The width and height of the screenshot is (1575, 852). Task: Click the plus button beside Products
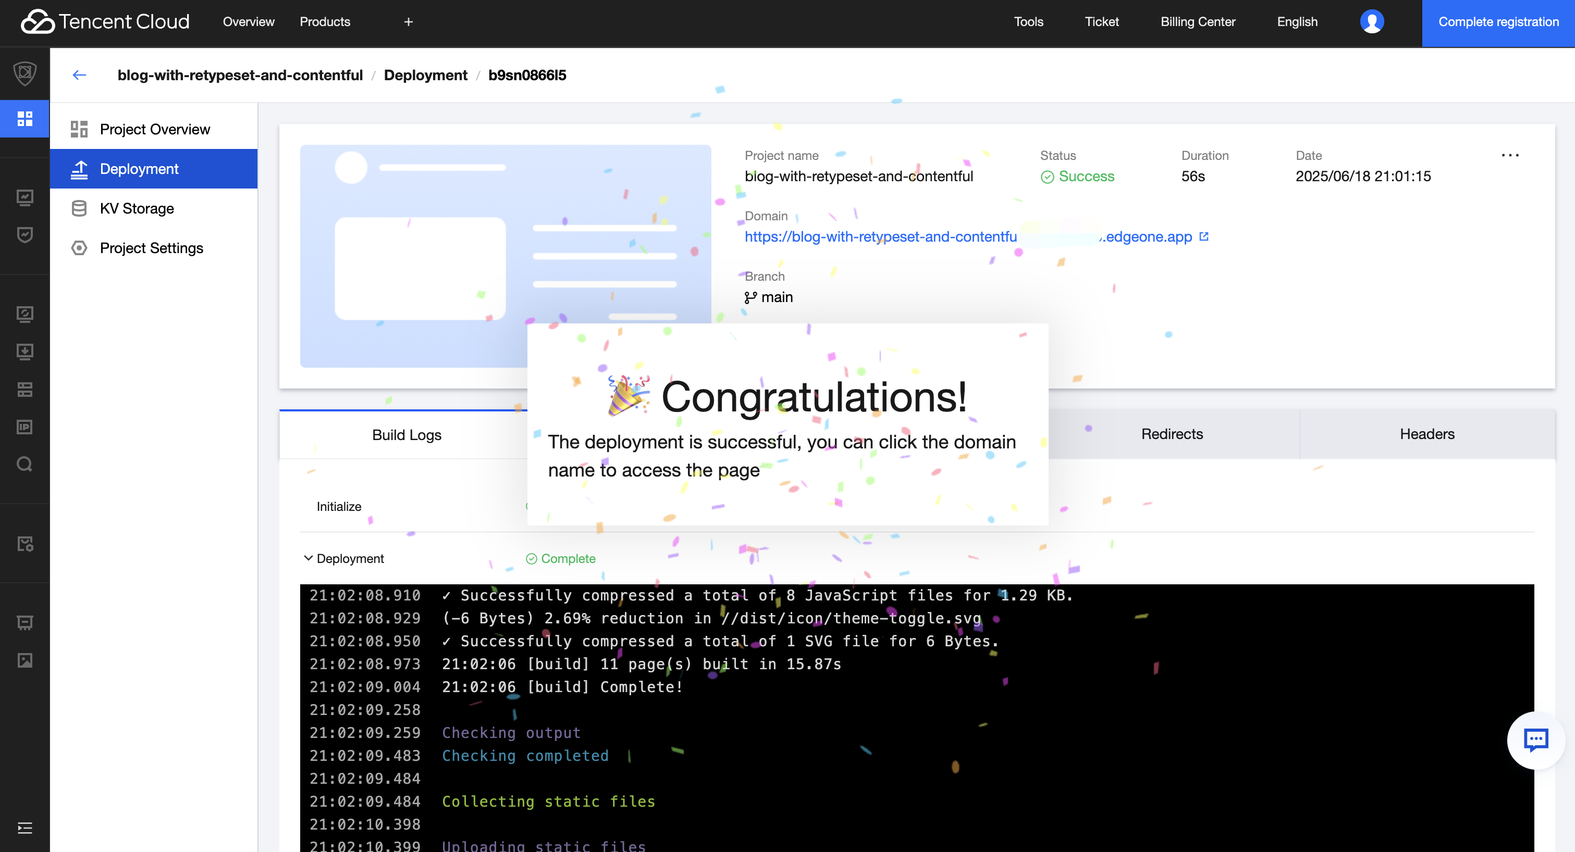(409, 22)
